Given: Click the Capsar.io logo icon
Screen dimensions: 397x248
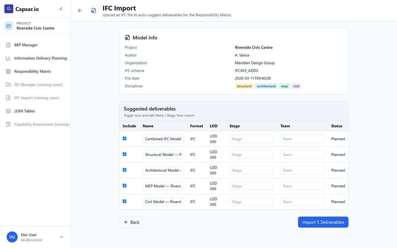Looking at the screenshot, I should click(9, 9).
